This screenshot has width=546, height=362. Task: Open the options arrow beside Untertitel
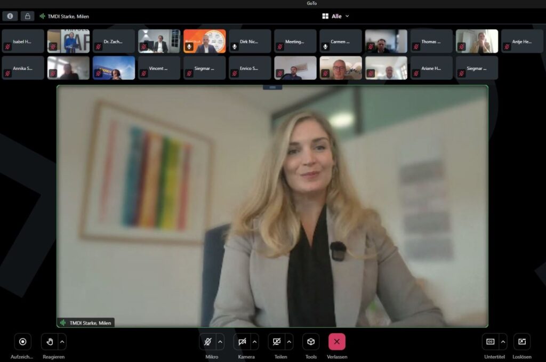pos(503,342)
